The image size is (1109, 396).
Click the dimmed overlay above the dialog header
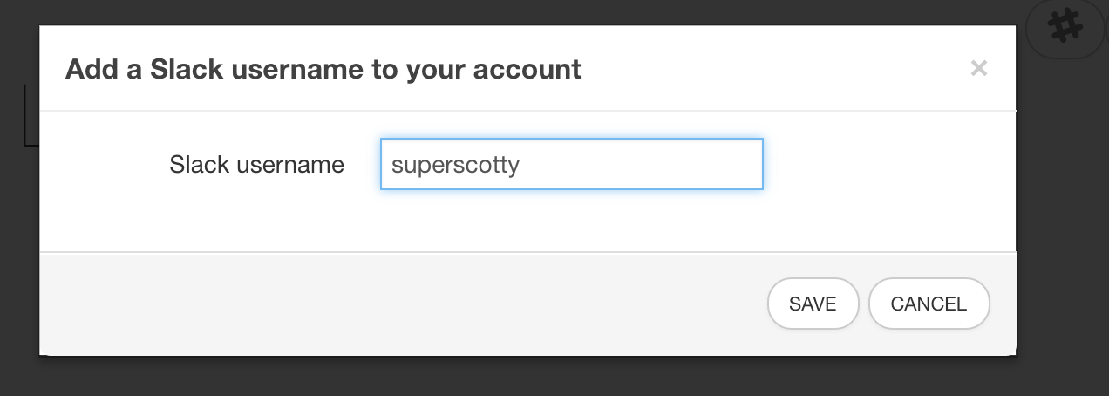click(x=523, y=12)
